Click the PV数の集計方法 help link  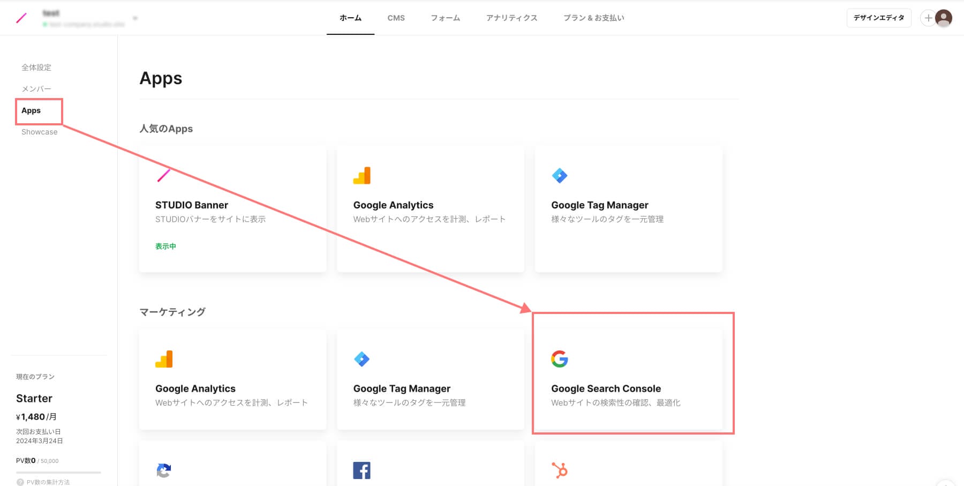(x=48, y=482)
